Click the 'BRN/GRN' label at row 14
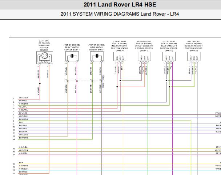 [23, 138]
